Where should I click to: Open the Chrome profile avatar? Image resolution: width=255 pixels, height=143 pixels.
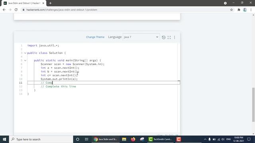pos(245,10)
